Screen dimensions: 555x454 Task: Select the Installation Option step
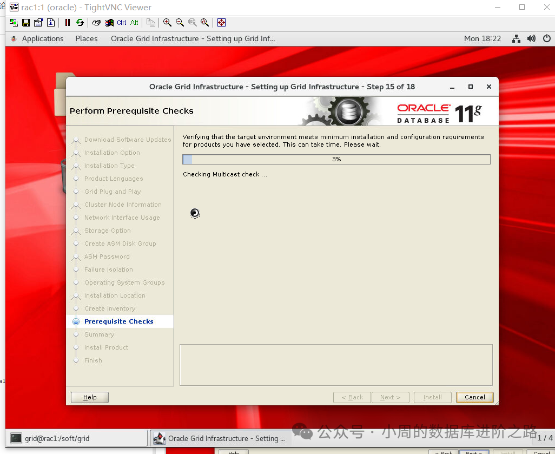112,153
